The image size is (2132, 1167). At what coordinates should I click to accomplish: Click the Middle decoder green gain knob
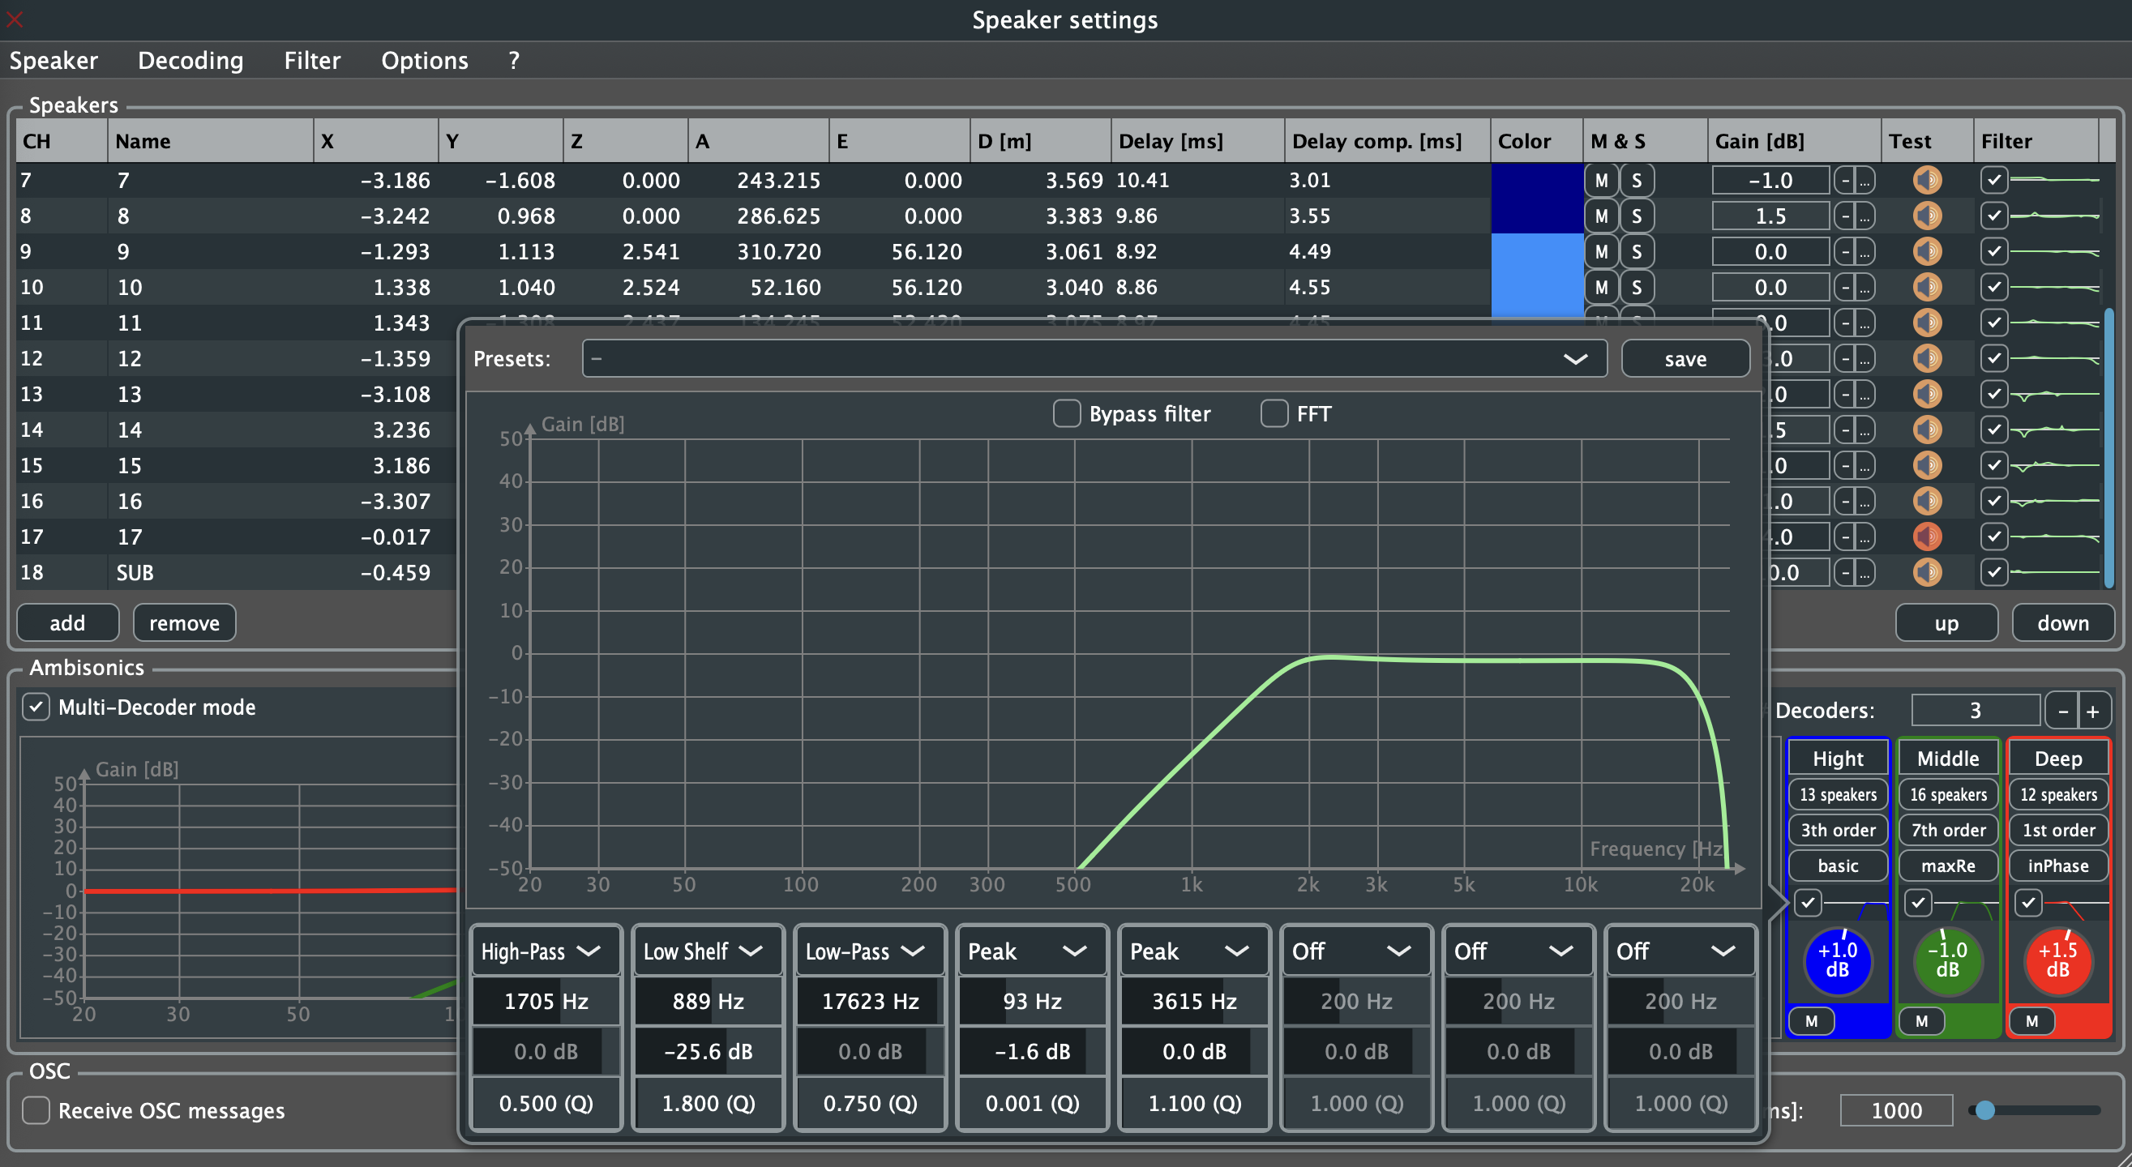[x=1946, y=960]
